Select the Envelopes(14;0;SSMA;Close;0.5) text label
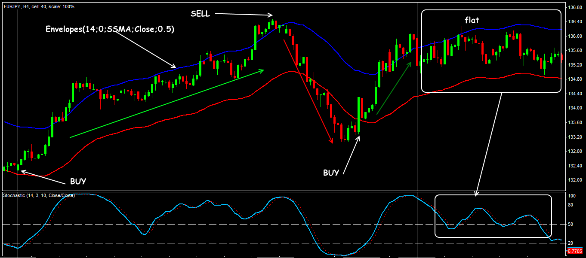This screenshot has height=258, width=586. pyautogui.click(x=110, y=29)
